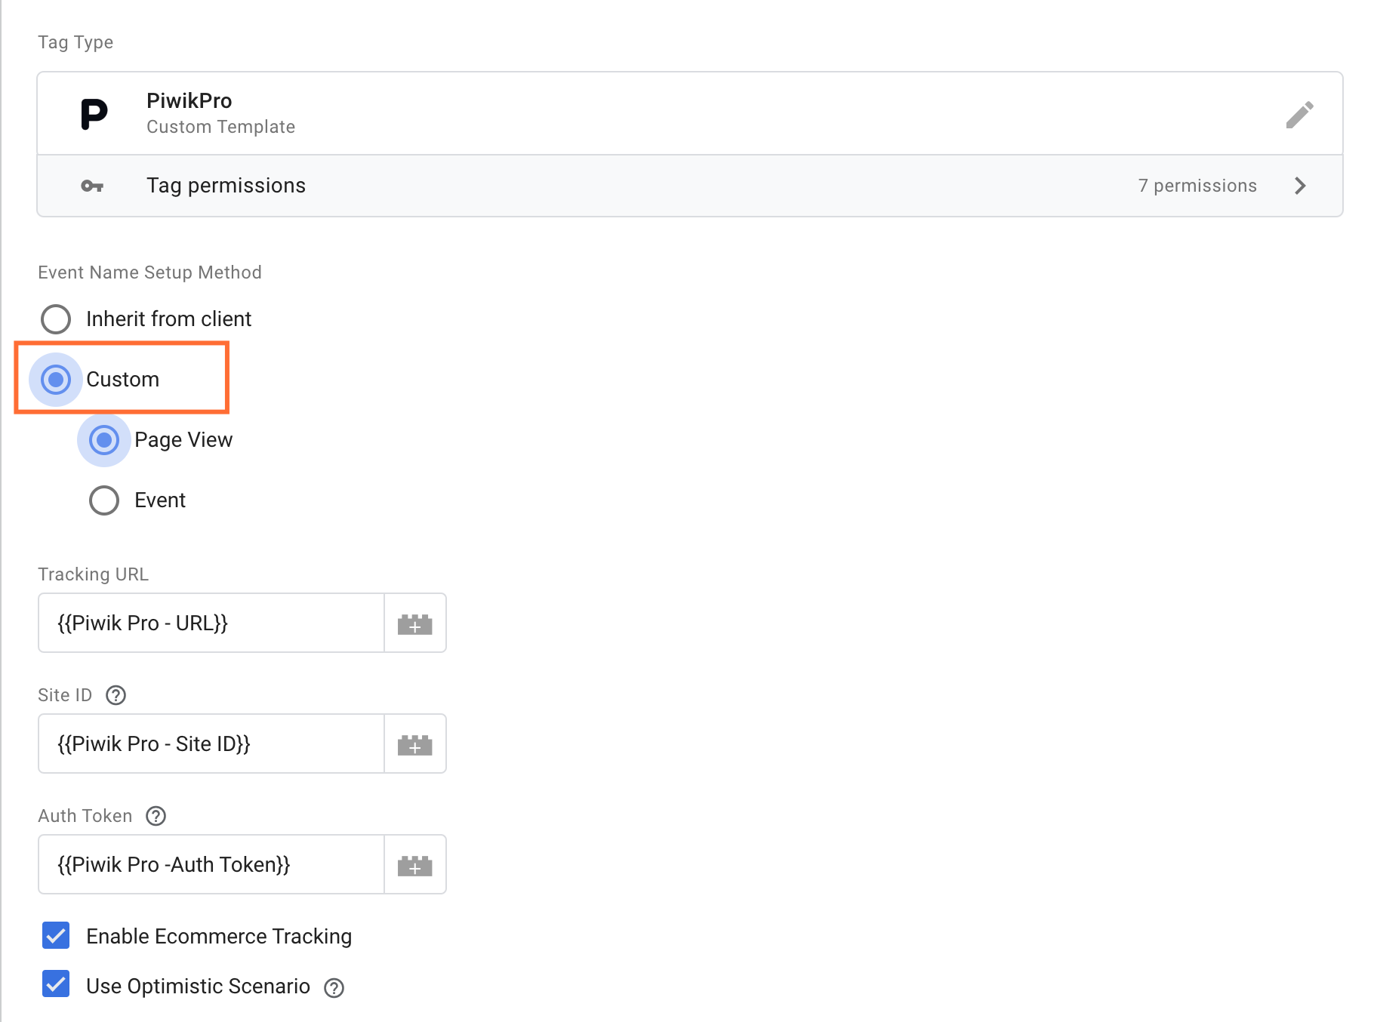Expand Tag permissions with the chevron arrow

coord(1300,186)
